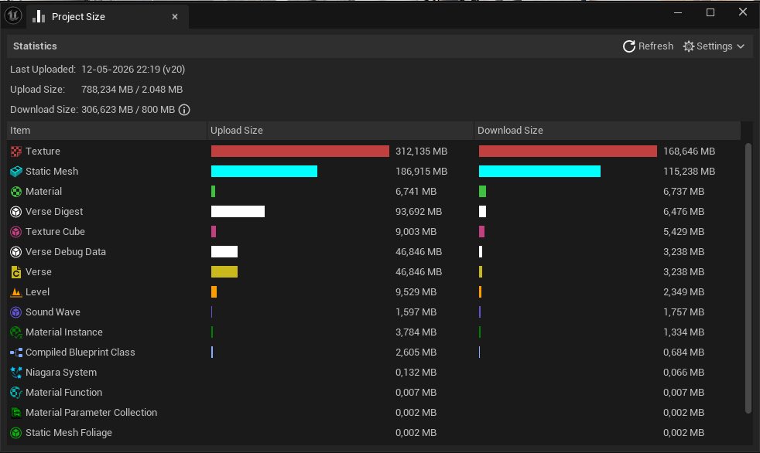
Task: Click the '168,646 MB' download value
Action: [x=689, y=152]
